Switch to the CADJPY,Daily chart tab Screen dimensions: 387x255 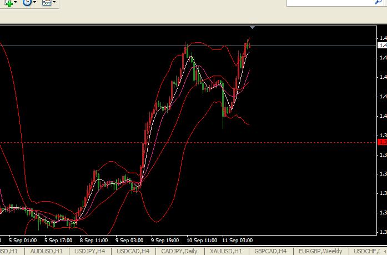click(179, 251)
